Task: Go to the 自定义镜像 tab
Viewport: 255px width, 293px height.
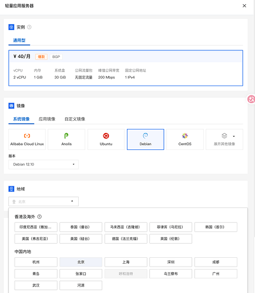Action: (75, 119)
